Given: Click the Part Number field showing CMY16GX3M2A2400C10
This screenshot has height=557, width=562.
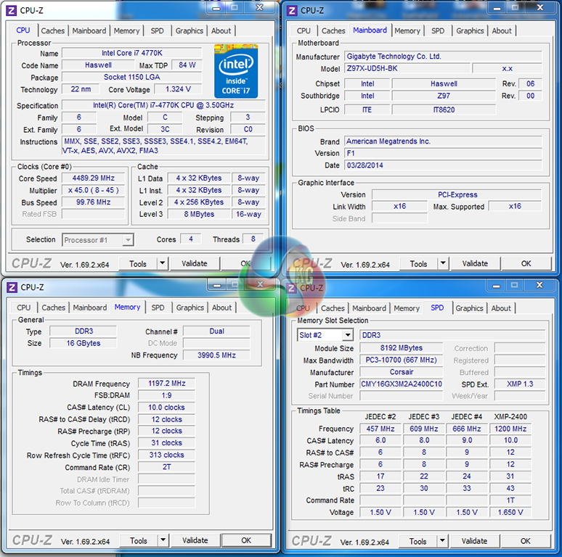Looking at the screenshot, I should [x=402, y=384].
